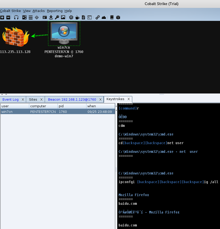Click the 'ipconfgi' keystroke log line
220x229 pixels.
click(x=168, y=182)
